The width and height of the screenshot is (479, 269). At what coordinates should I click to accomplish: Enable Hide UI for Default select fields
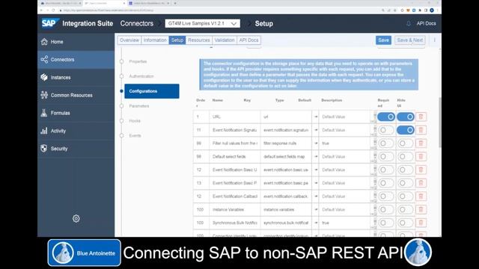406,156
